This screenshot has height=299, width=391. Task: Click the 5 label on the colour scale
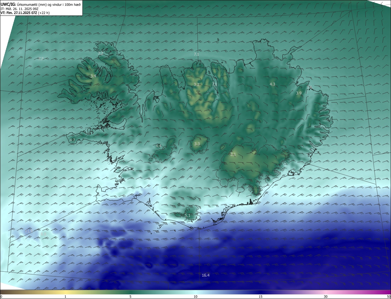[x=130, y=297]
